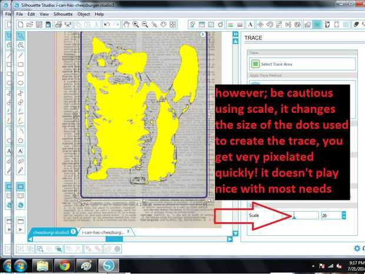The width and height of the screenshot is (365, 274).
Task: Click the horizontal scrollbar thumb
Action: tap(114, 239)
